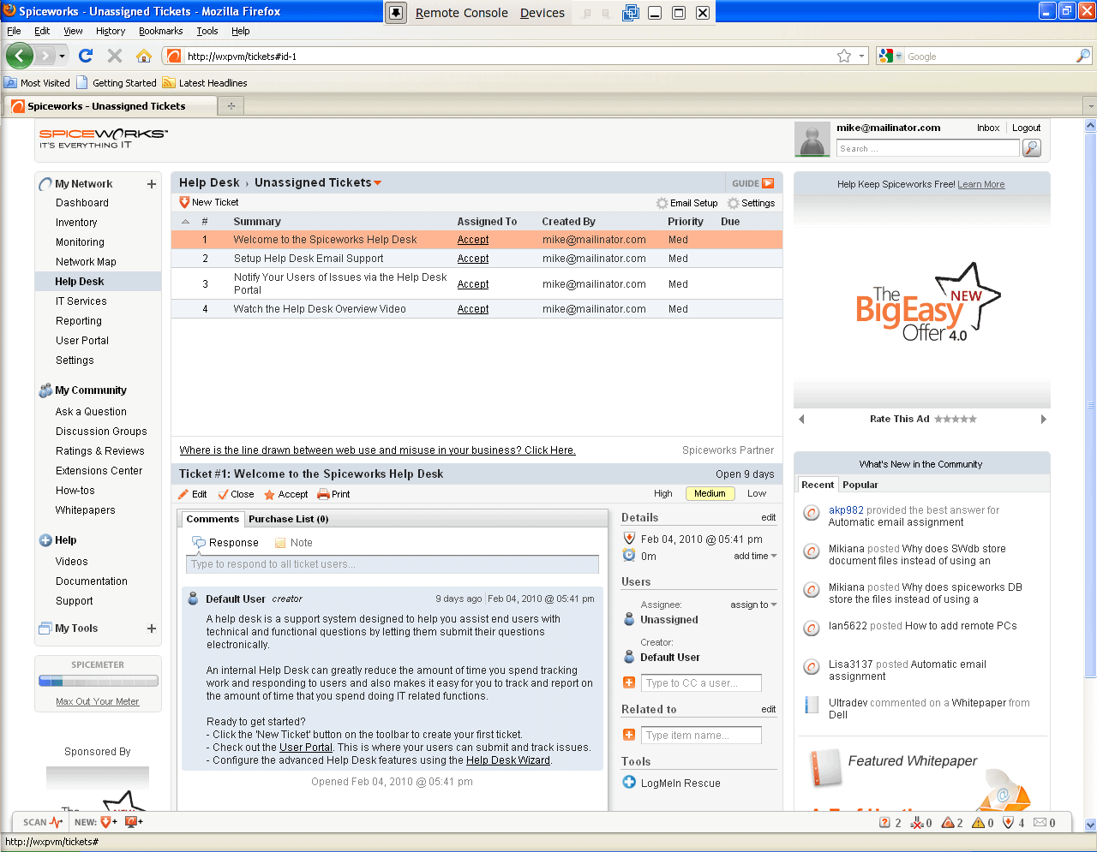1097x852 pixels.
Task: Click the envelope count icon in footer
Action: point(1040,823)
